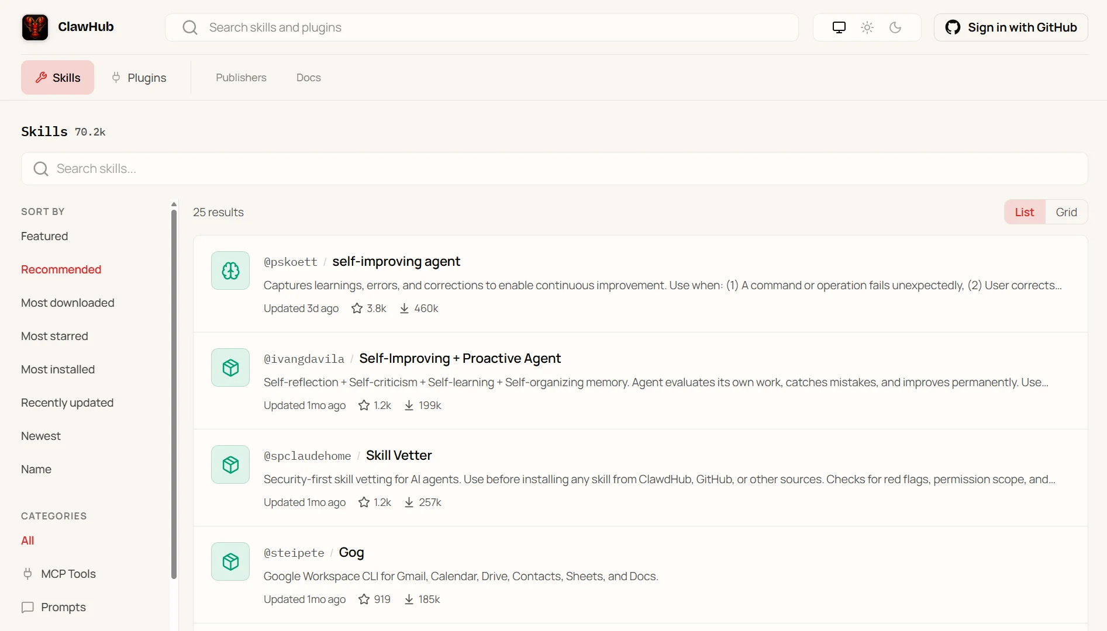This screenshot has height=631, width=1107.
Task: Click the ClawHub lobster logo icon
Action: [35, 27]
